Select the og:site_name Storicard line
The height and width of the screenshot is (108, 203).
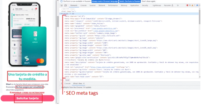tap(88, 55)
